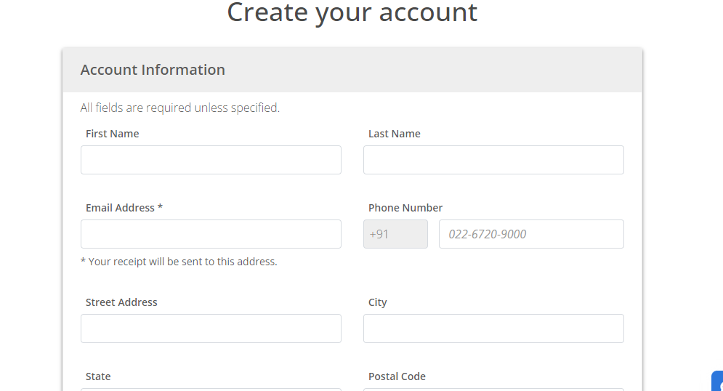Click the Last Name label
The height and width of the screenshot is (391, 723).
pos(395,134)
